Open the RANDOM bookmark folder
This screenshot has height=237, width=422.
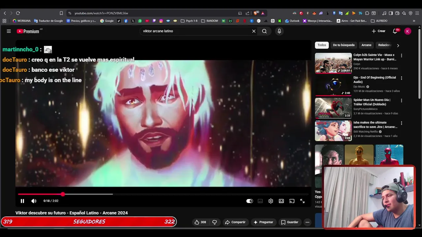point(210,21)
